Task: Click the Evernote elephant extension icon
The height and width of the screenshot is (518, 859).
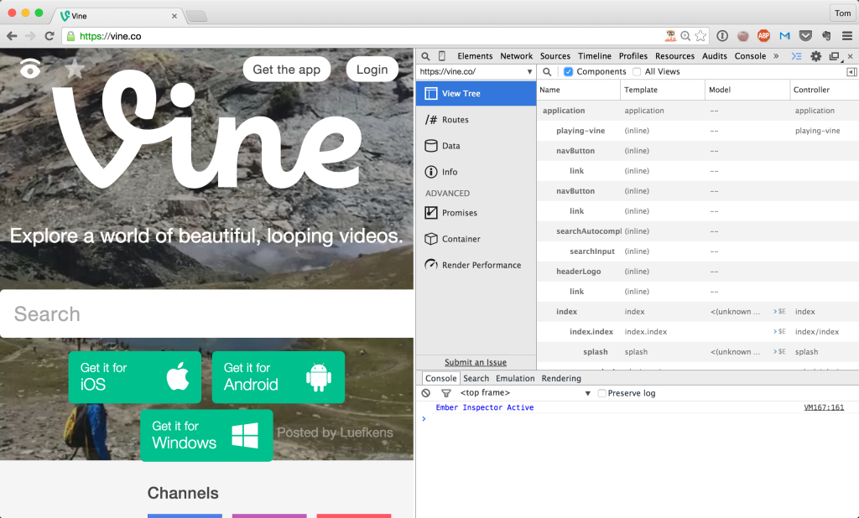Action: pos(826,36)
